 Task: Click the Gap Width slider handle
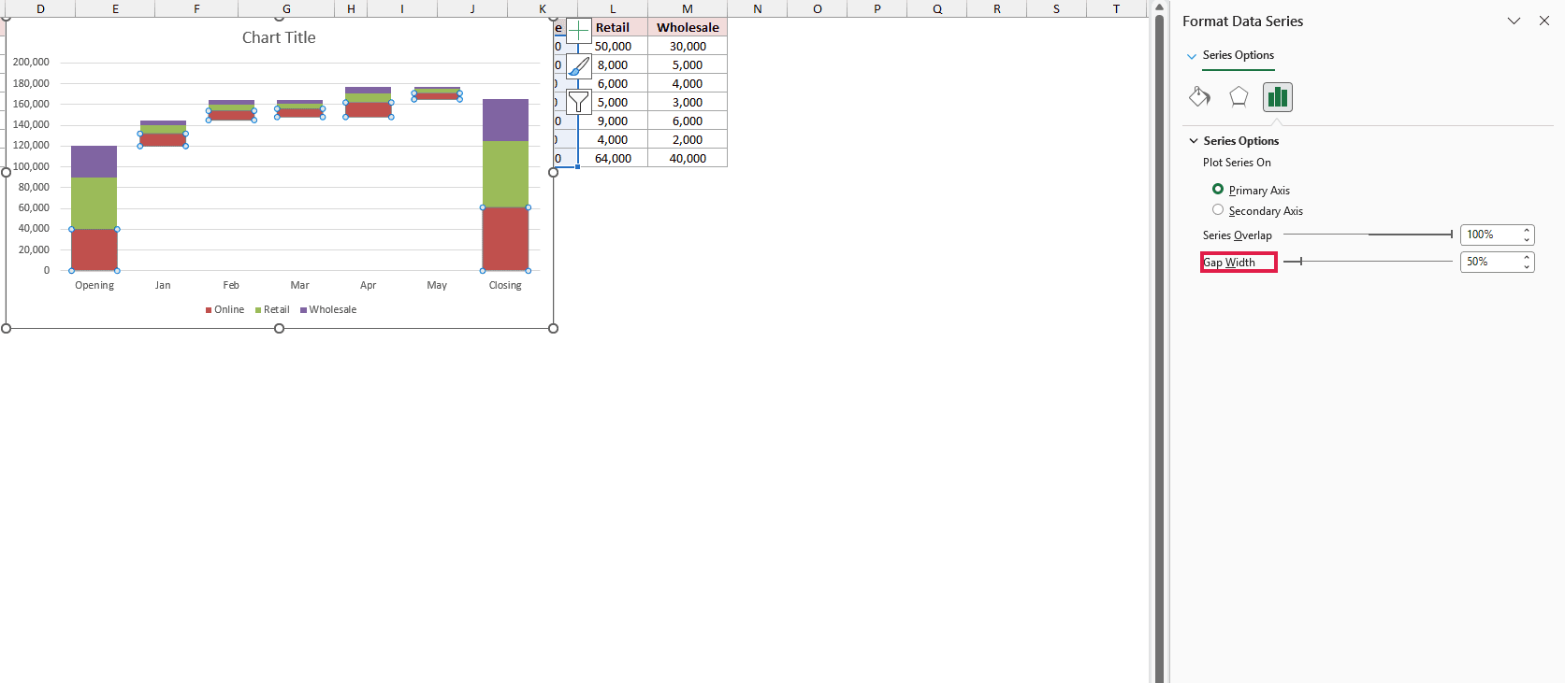point(1300,262)
